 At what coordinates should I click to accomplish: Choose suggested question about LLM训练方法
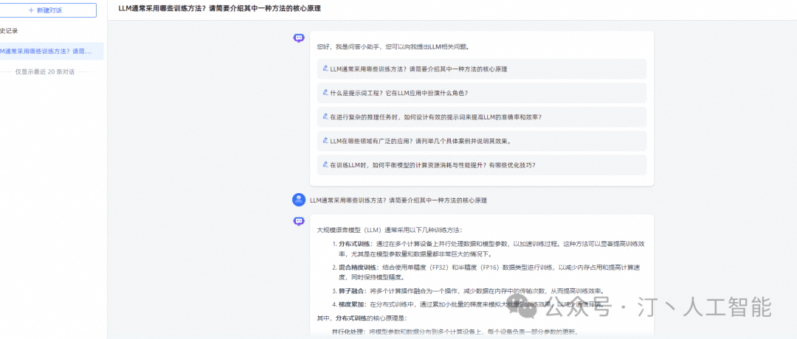pyautogui.click(x=482, y=69)
